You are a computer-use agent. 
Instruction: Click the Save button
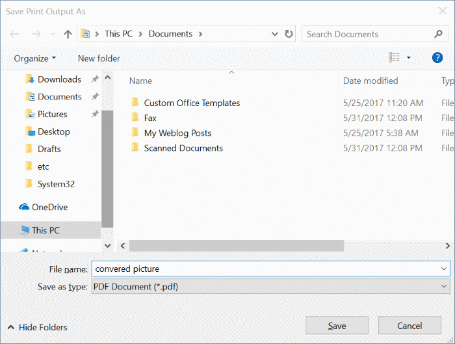click(x=337, y=326)
